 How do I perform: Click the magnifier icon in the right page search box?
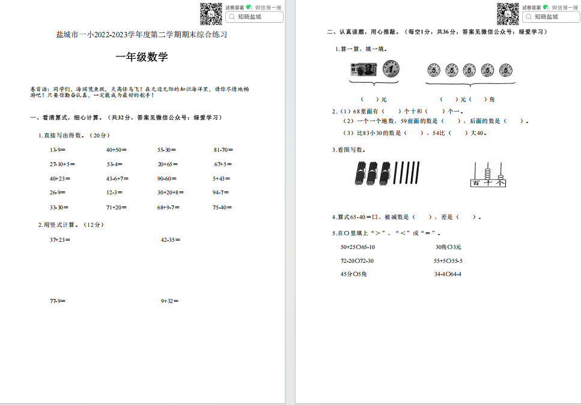click(529, 17)
